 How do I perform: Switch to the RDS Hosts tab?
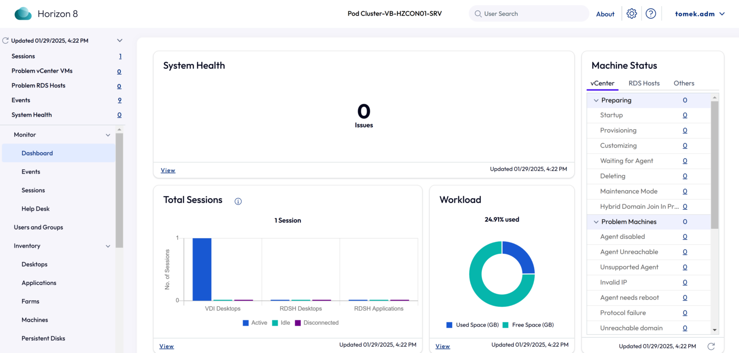tap(644, 83)
